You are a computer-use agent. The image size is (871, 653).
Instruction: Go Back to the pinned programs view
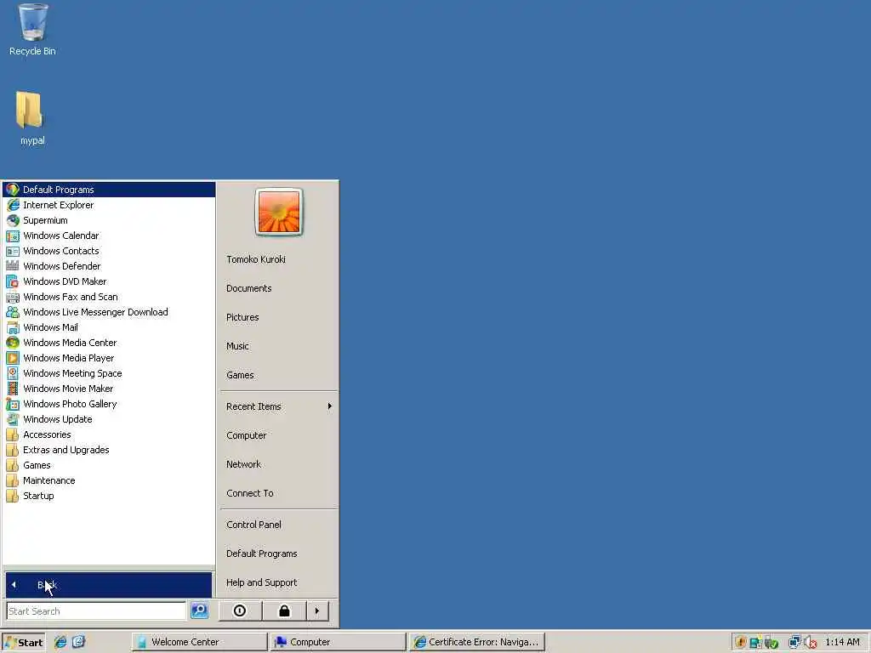pos(109,585)
